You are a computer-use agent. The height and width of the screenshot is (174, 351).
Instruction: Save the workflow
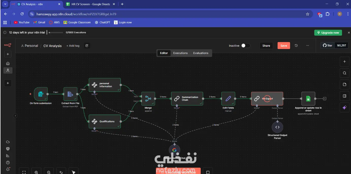(x=284, y=46)
